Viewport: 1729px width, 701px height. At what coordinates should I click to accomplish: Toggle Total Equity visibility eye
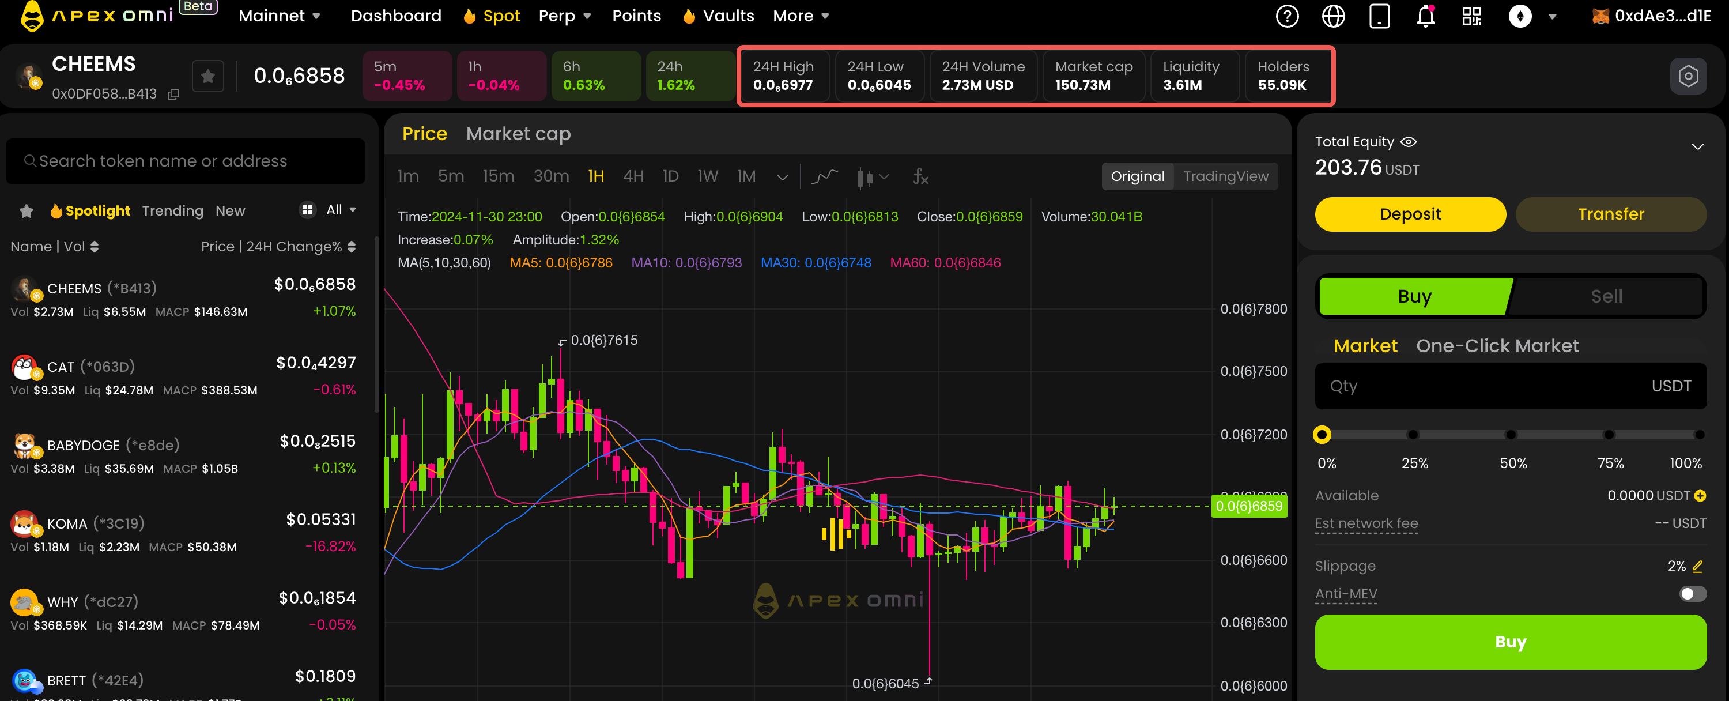(1409, 142)
